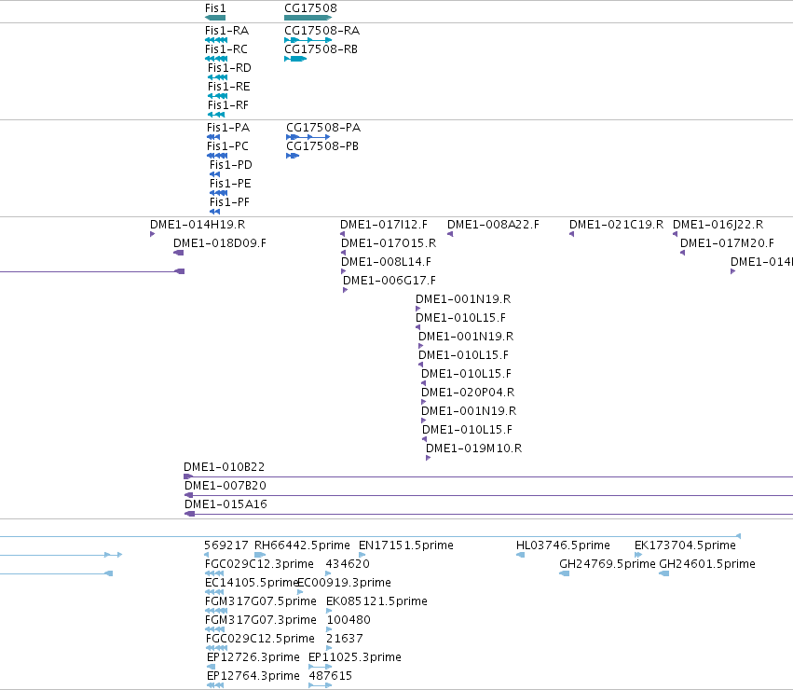This screenshot has width=793, height=690.
Task: Open EST RH66442.5prime
Action: point(302,545)
